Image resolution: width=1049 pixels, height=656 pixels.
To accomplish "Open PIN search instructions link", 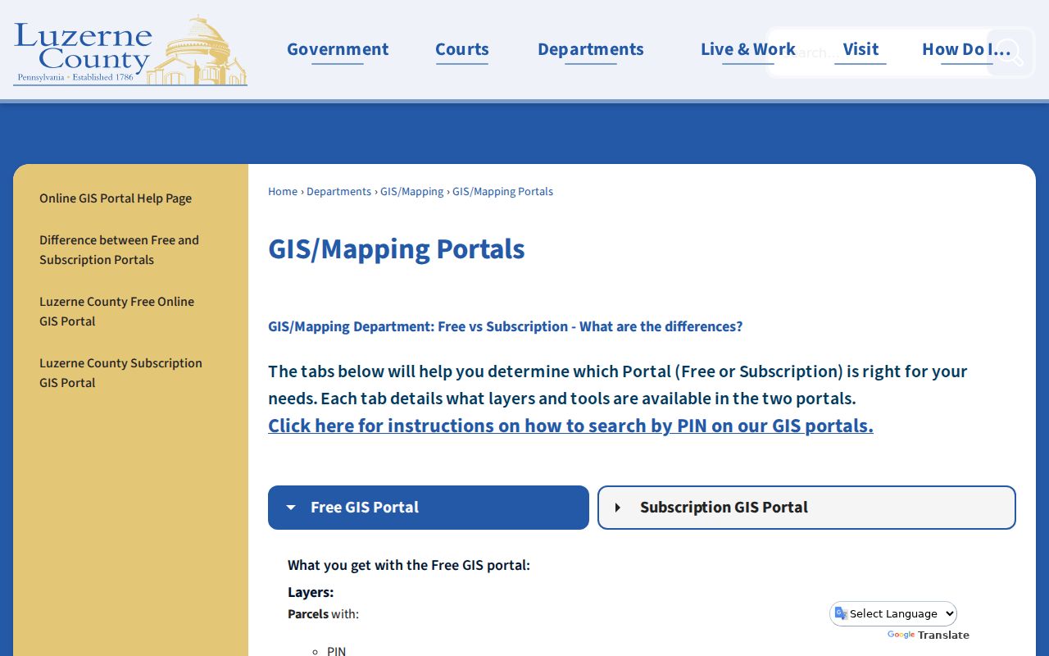I will click(570, 426).
